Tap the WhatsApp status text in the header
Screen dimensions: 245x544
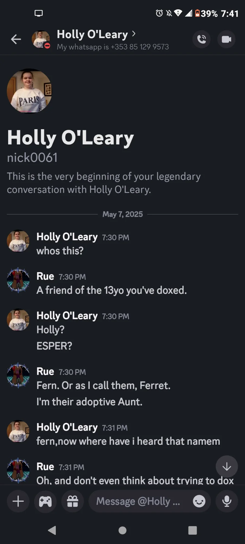tap(113, 47)
